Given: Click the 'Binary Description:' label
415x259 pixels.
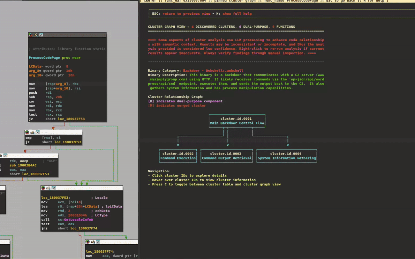Looking at the screenshot, I should click(x=168, y=75).
